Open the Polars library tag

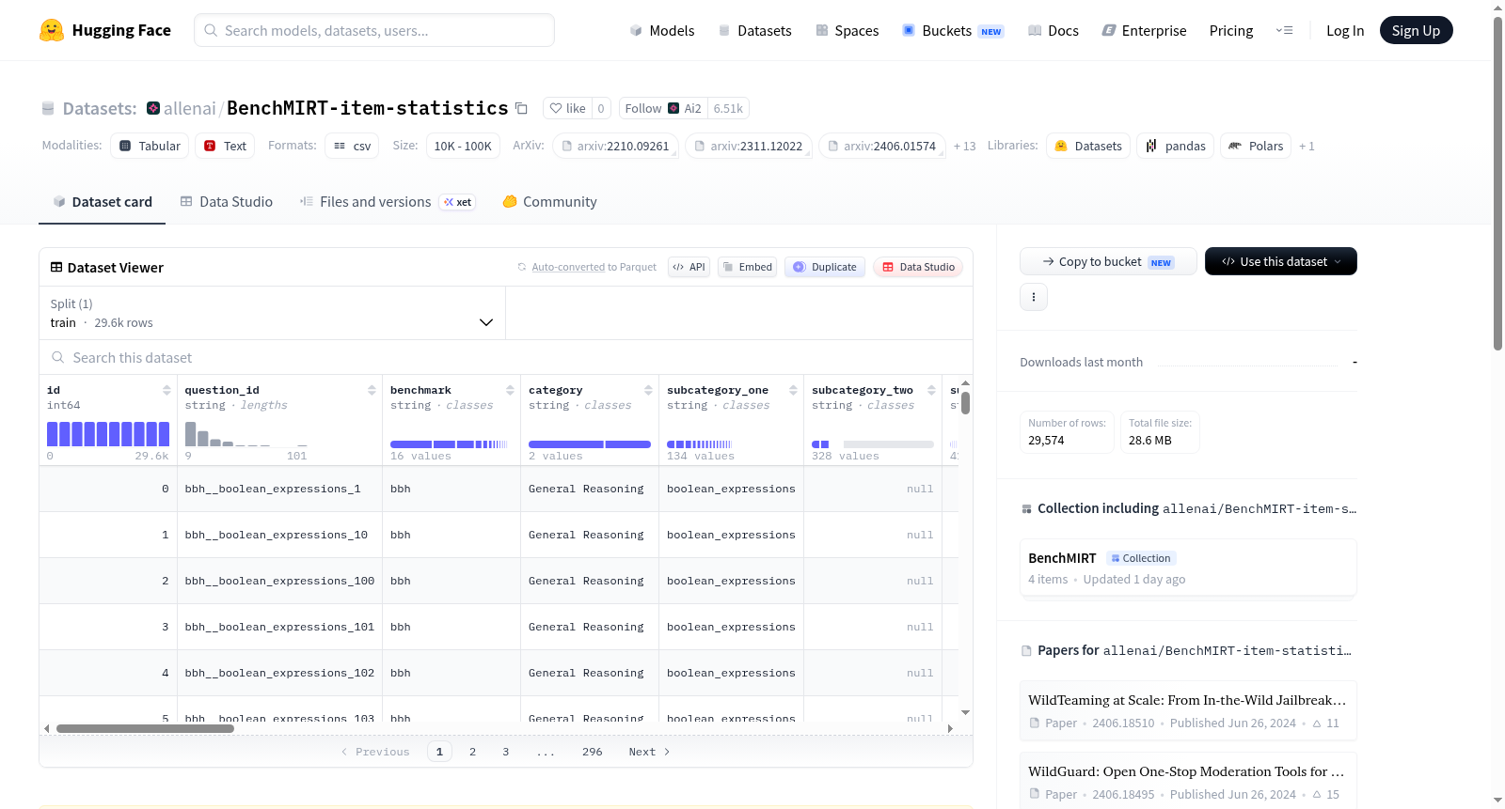tap(1256, 146)
